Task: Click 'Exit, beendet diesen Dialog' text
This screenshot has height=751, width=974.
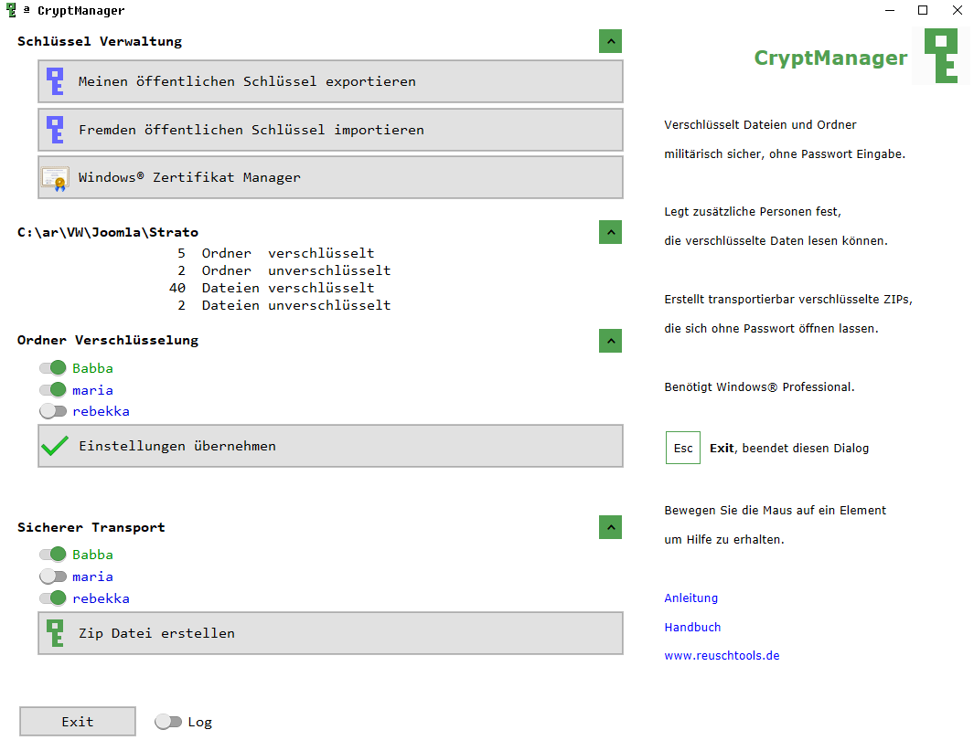Action: point(789,448)
